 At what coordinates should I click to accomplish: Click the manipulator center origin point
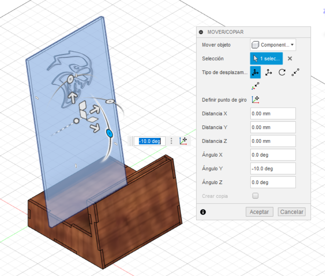click(76, 121)
